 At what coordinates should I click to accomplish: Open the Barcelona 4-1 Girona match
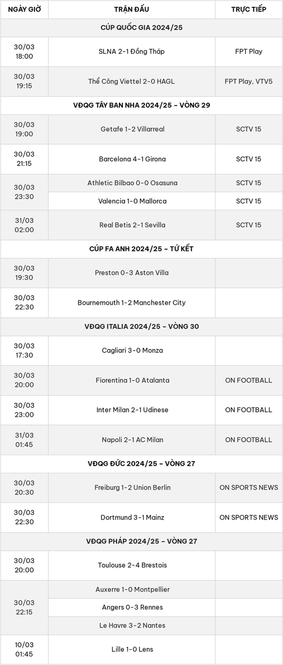tap(132, 159)
